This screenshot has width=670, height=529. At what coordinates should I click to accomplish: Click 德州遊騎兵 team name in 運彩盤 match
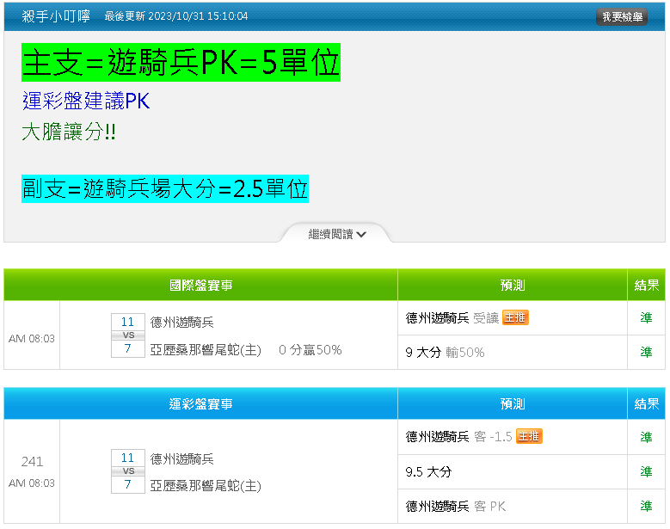click(x=182, y=459)
